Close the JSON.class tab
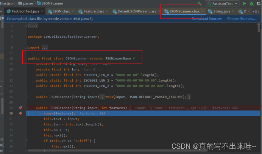 tap(73, 11)
